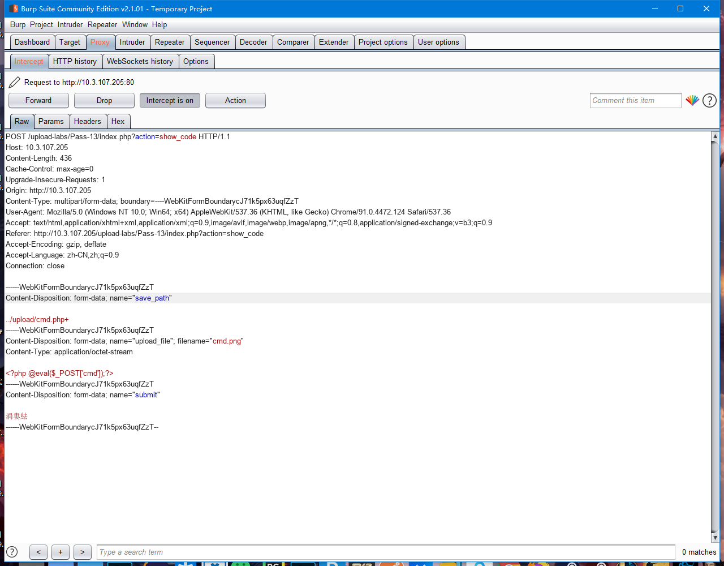Show the WebSockets history sub-tab
The image size is (724, 566).
coord(140,61)
